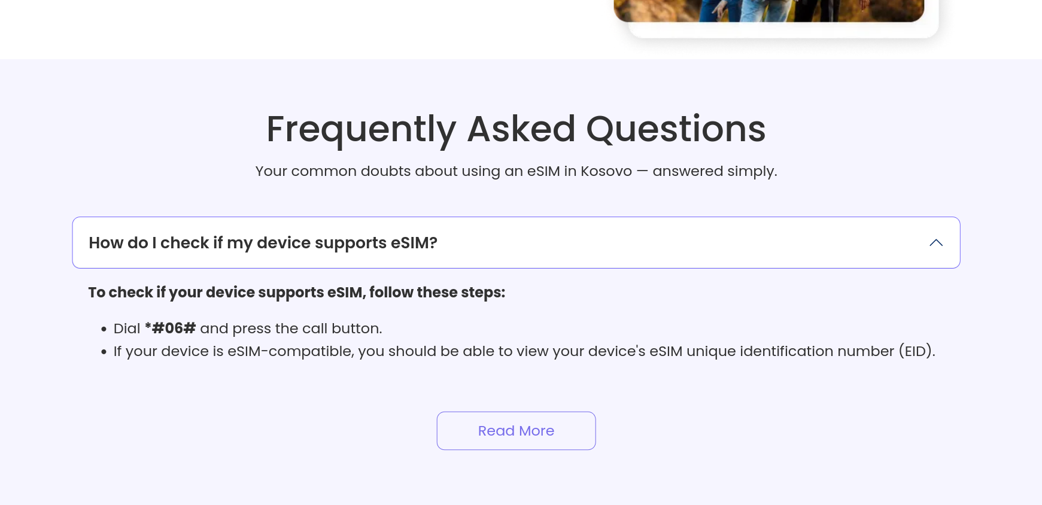Click the "Your common doubts" subtitle line

pyautogui.click(x=516, y=171)
